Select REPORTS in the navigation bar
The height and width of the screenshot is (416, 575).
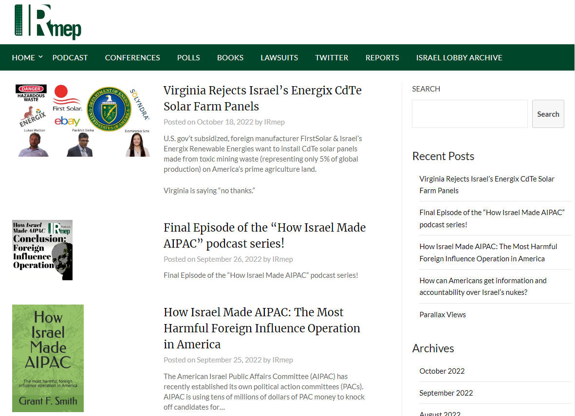point(382,57)
